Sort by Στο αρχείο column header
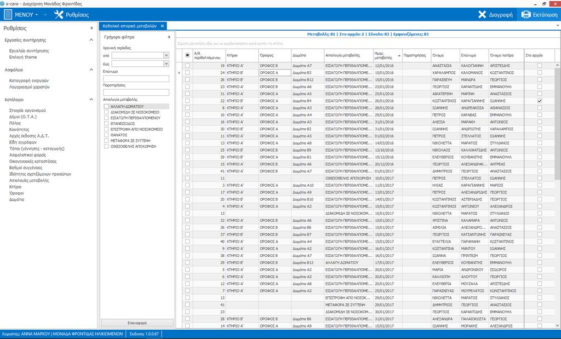 (x=539, y=55)
